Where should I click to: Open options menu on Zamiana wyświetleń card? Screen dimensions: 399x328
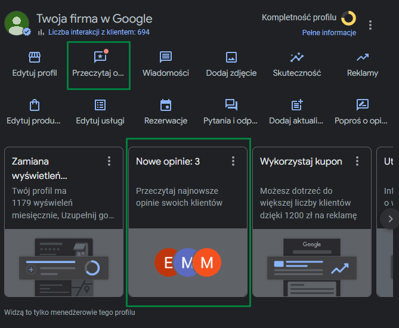coord(109,162)
